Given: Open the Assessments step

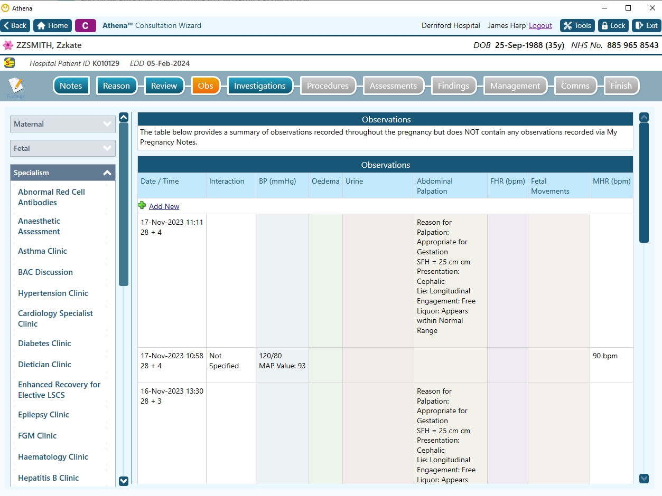Looking at the screenshot, I should tap(393, 86).
